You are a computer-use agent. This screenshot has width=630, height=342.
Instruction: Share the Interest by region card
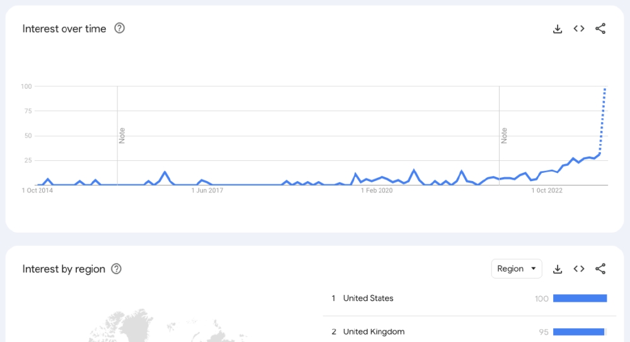(x=600, y=269)
